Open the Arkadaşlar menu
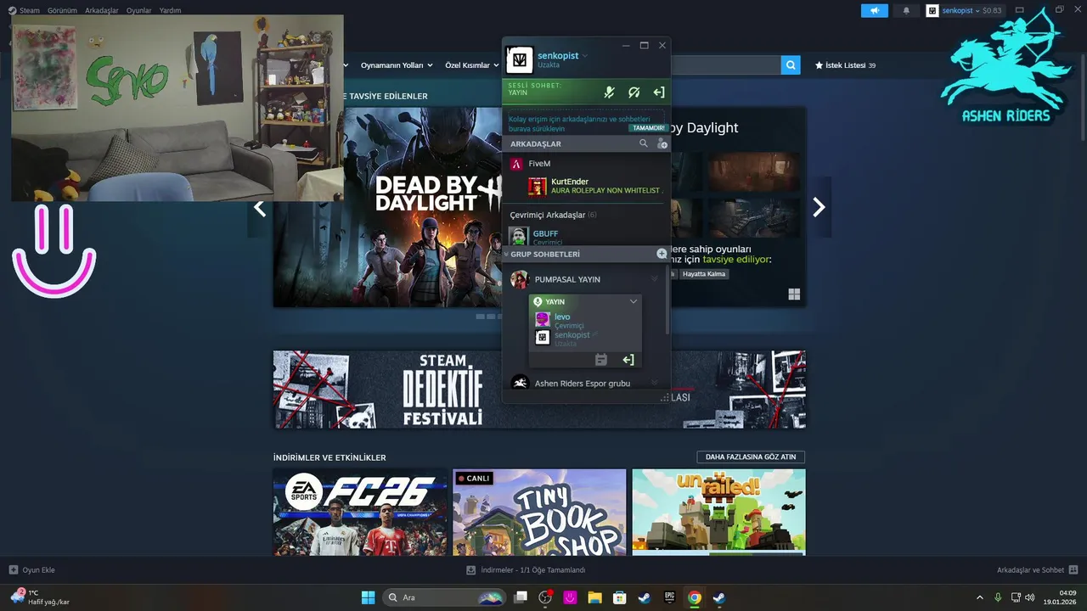Viewport: 1087px width, 611px height. coord(102,10)
